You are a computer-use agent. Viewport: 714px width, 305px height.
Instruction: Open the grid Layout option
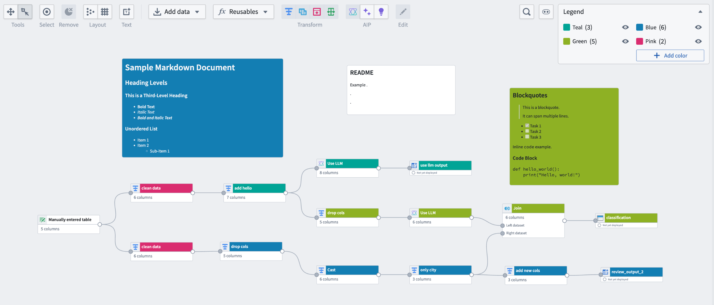coord(105,12)
